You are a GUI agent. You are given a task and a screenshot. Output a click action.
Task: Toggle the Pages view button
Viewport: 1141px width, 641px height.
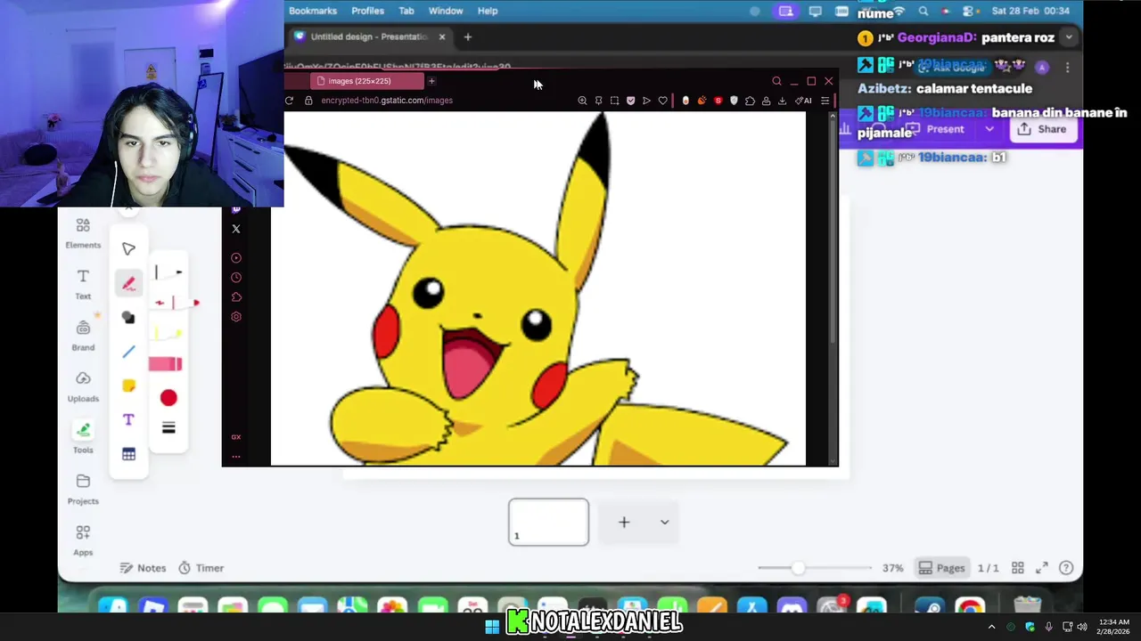pos(941,568)
